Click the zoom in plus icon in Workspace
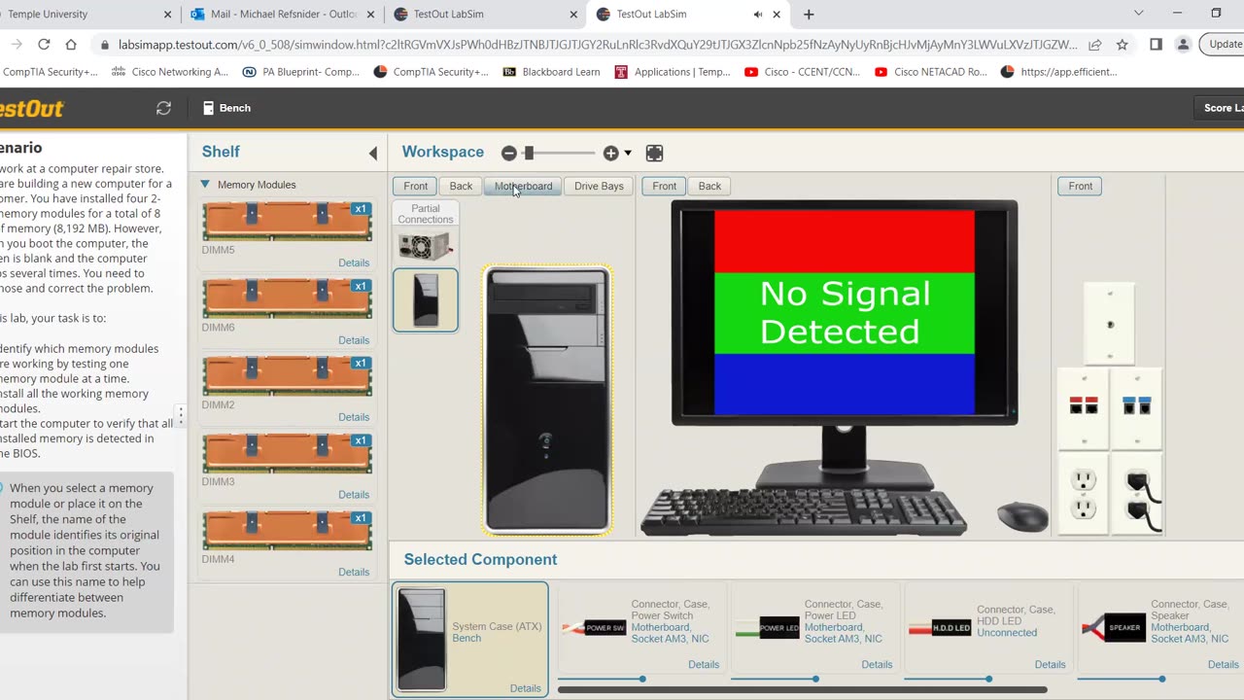 coord(610,153)
